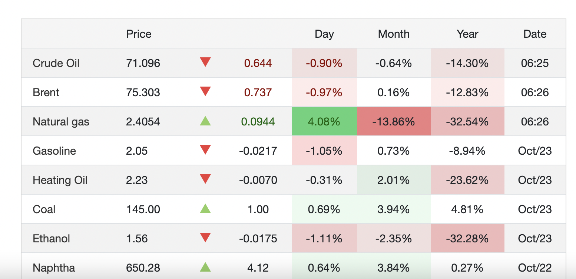Select the Heating Oil price 2.23
The height and width of the screenshot is (279, 576).
click(137, 180)
